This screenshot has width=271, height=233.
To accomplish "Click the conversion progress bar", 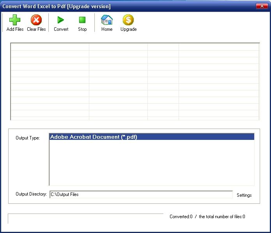I will 85,219.
